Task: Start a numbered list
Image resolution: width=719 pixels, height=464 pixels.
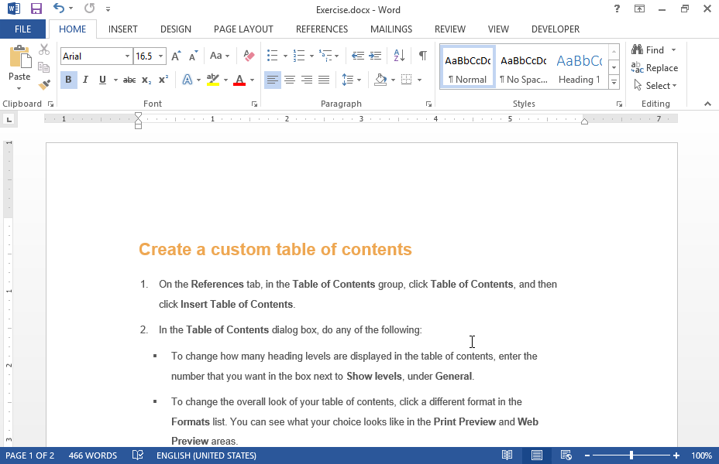Action: pos(299,56)
